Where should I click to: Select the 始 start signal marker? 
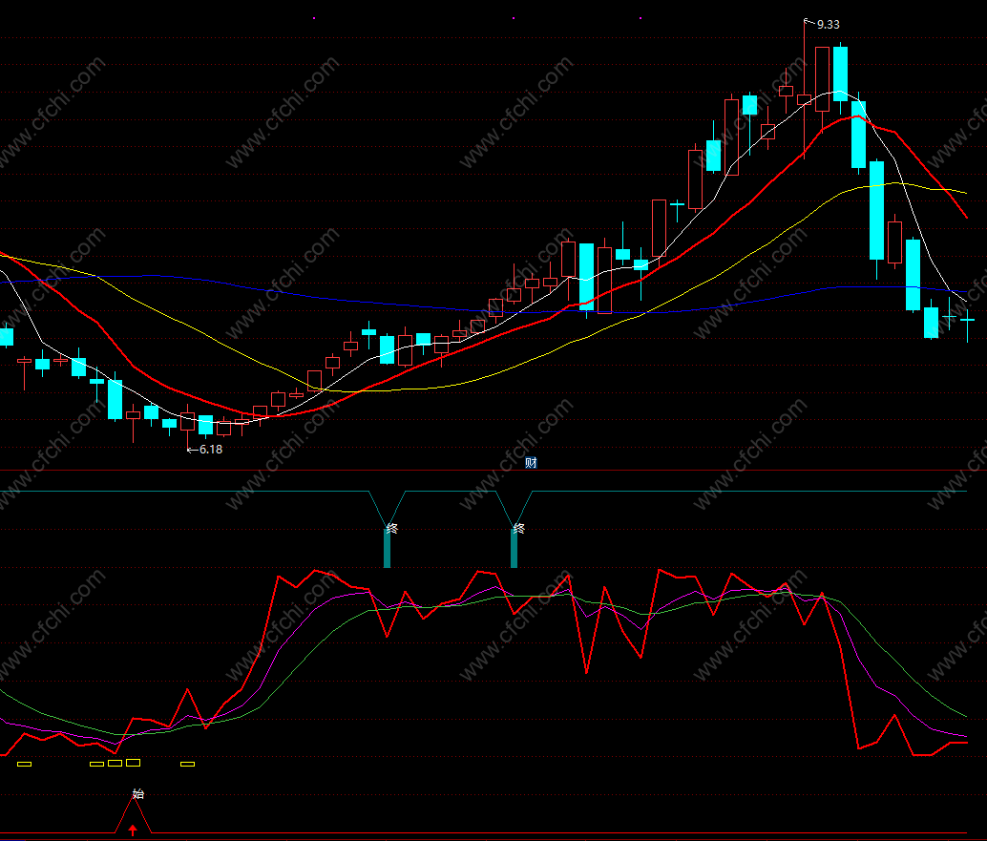[137, 794]
